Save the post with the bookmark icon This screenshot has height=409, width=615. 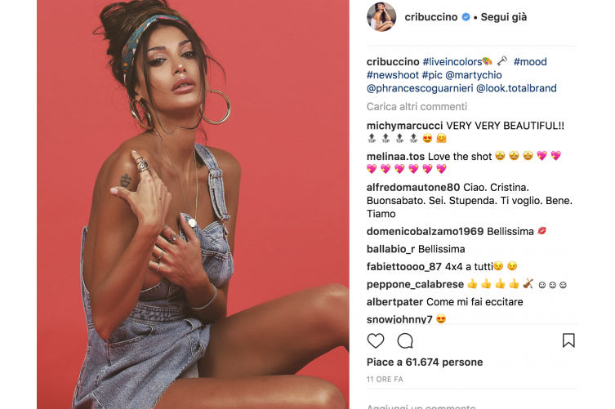568,340
